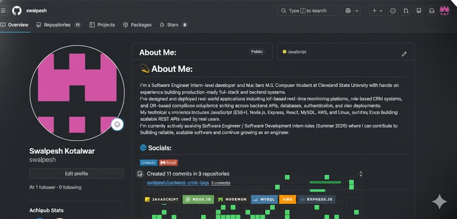Image resolution: width=457 pixels, height=219 pixels.
Task: Click the commits activity icon
Action: 140,174
